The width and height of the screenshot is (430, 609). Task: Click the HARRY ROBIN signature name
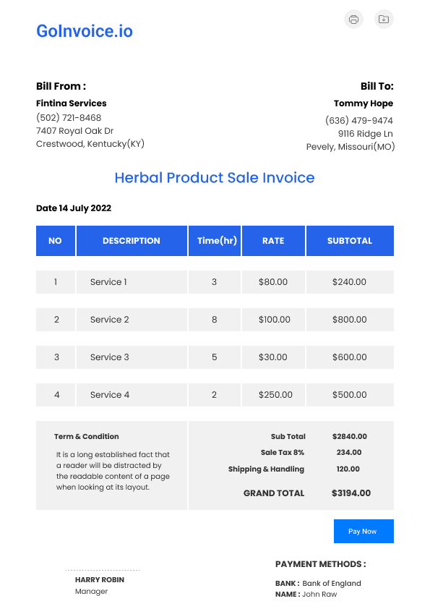(100, 580)
